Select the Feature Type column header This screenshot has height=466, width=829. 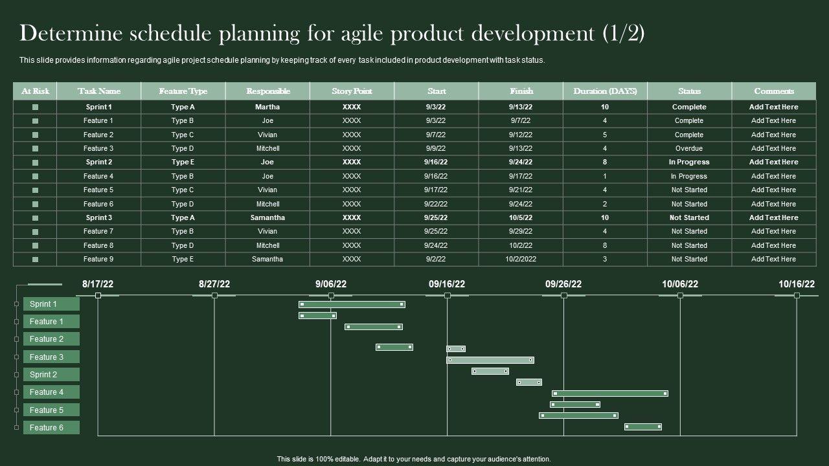click(183, 91)
